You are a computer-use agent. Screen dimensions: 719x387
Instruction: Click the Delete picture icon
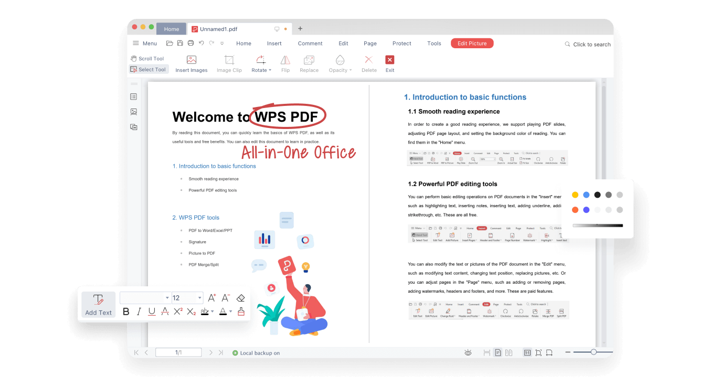pos(368,63)
